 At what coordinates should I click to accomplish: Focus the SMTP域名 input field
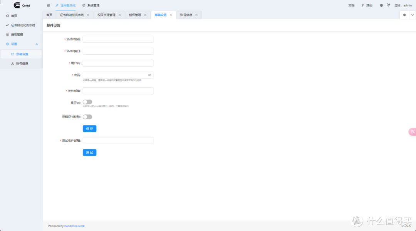point(118,39)
